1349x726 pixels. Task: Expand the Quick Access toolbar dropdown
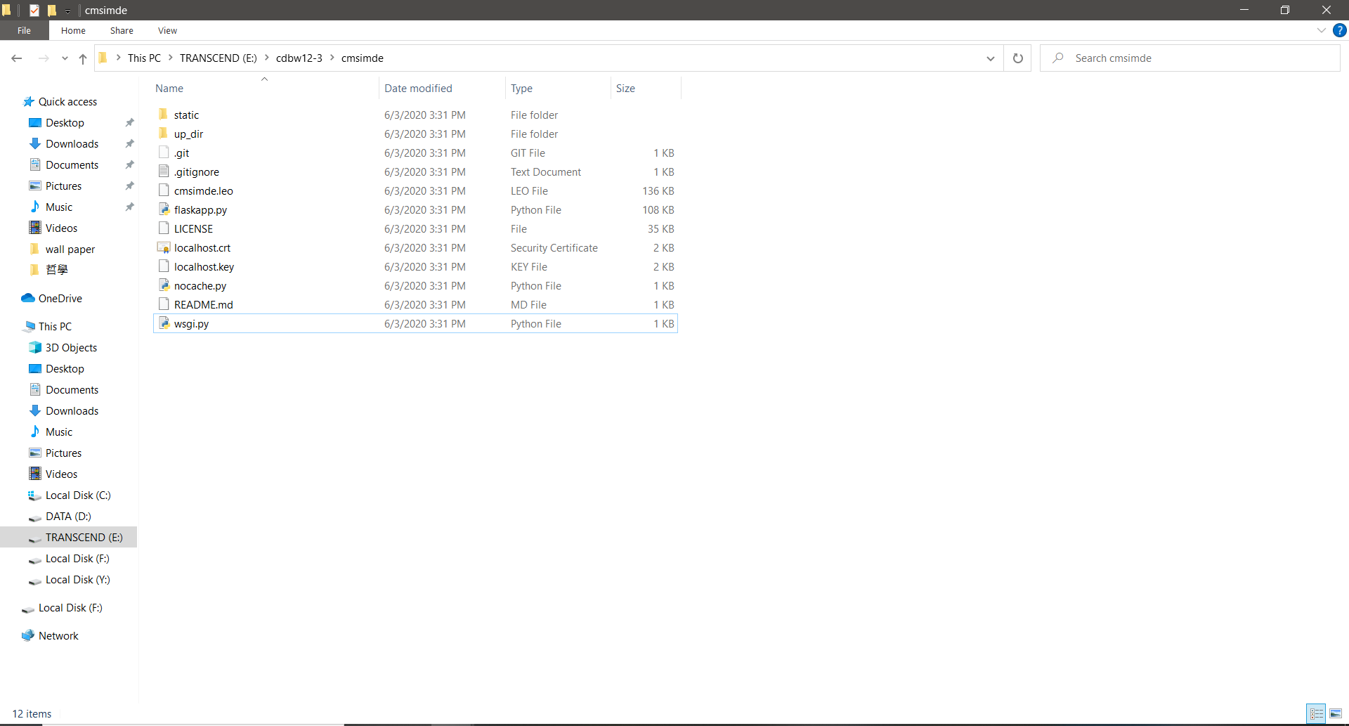67,11
